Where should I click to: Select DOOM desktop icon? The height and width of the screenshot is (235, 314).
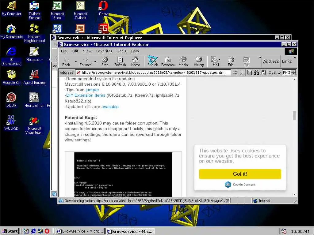coord(11,100)
